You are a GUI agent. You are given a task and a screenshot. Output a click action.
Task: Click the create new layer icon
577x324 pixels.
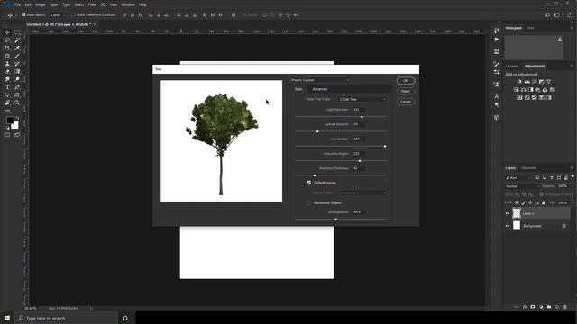pyautogui.click(x=557, y=307)
